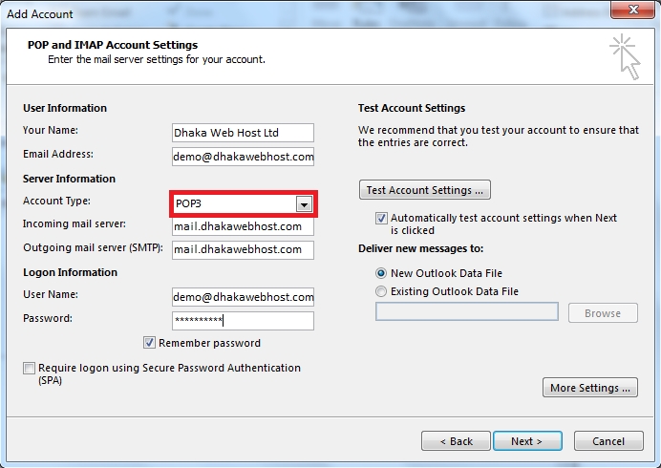Click the wizard cursor icon in header
The height and width of the screenshot is (468, 661).
click(x=624, y=56)
